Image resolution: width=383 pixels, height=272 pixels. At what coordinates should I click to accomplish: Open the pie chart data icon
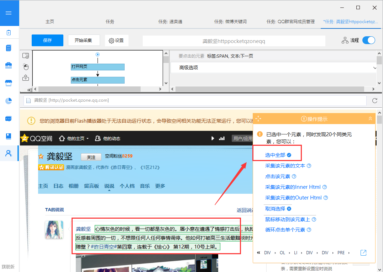9,101
